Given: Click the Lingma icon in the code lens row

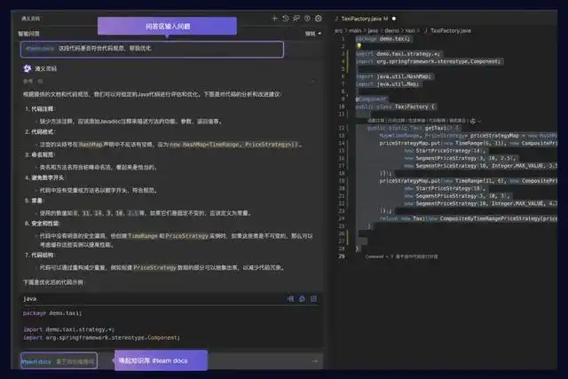Looking at the screenshot, I should pyautogui.click(x=473, y=121).
